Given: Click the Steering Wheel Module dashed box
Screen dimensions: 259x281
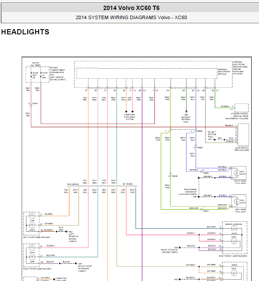Looking at the screenshot, I should pyautogui.click(x=242, y=108).
